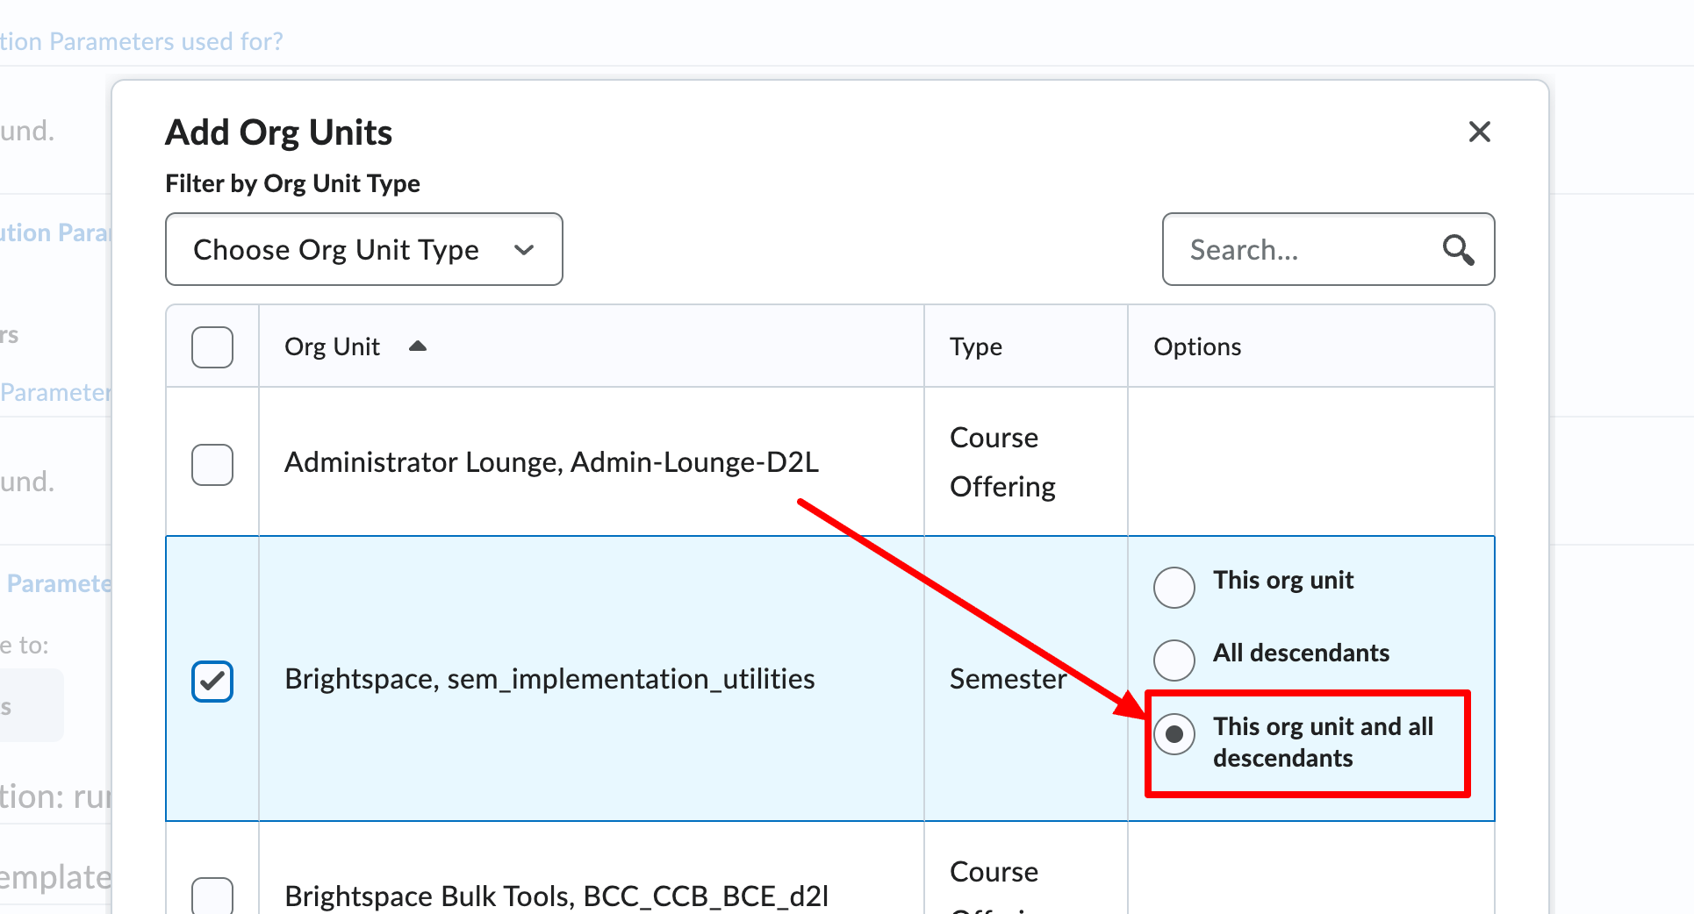This screenshot has height=914, width=1694.
Task: Select the 'This org unit' radio button
Action: pos(1174,587)
